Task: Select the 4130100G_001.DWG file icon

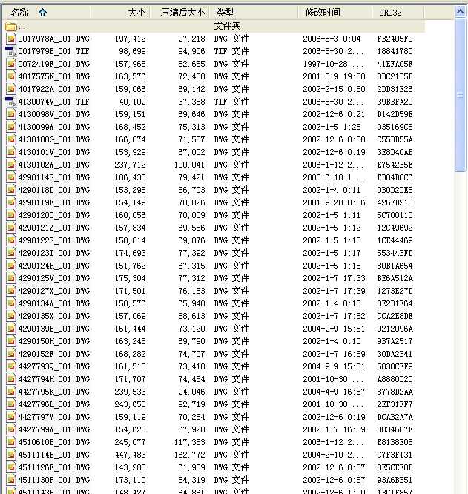Action: 11,139
